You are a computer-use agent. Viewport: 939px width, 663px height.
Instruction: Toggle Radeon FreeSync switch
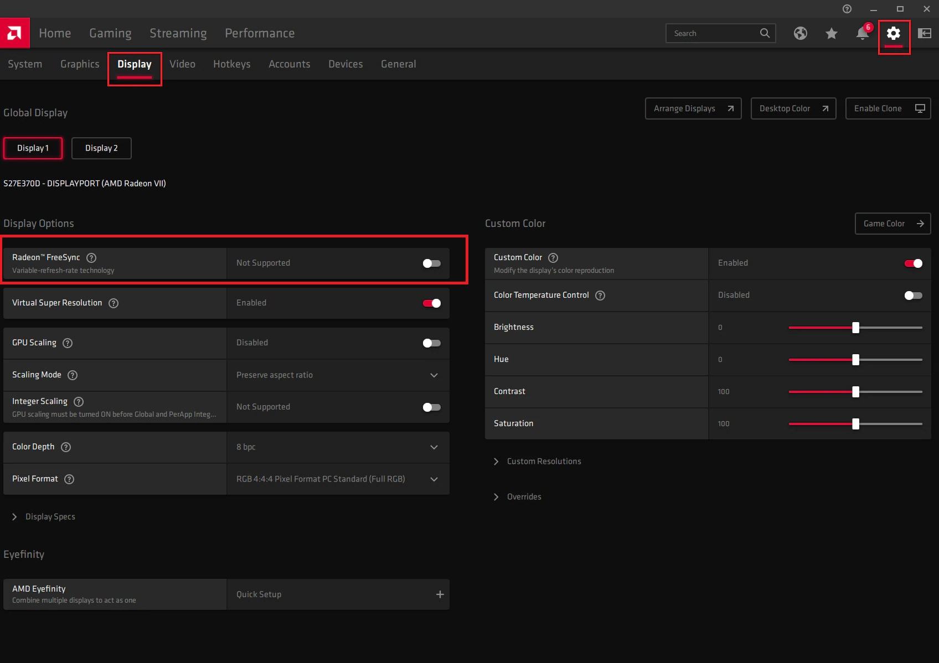(432, 263)
